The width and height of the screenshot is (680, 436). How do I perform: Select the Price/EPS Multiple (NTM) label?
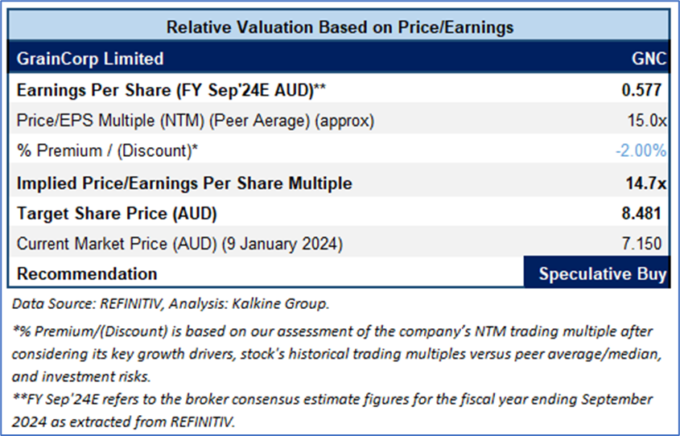click(x=195, y=121)
